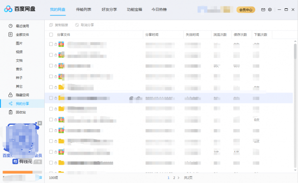Open 最近使用 via its clock icon

[x=10, y=26]
